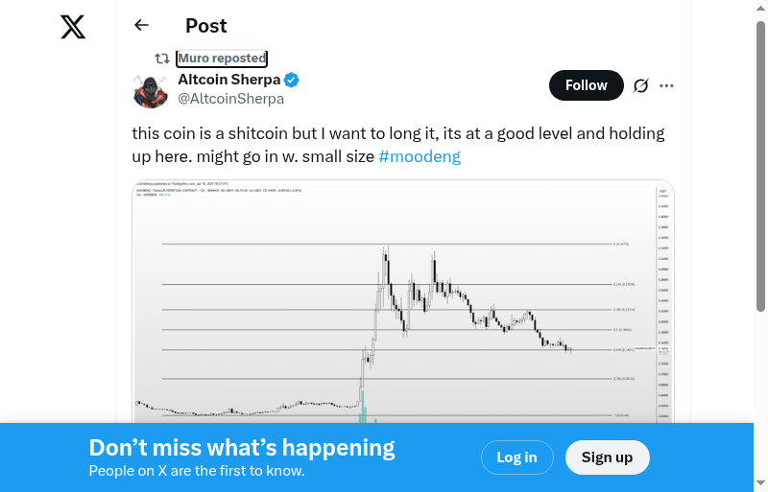The width and height of the screenshot is (768, 492).
Task: Open the #moodeng hashtag
Action: [420, 156]
